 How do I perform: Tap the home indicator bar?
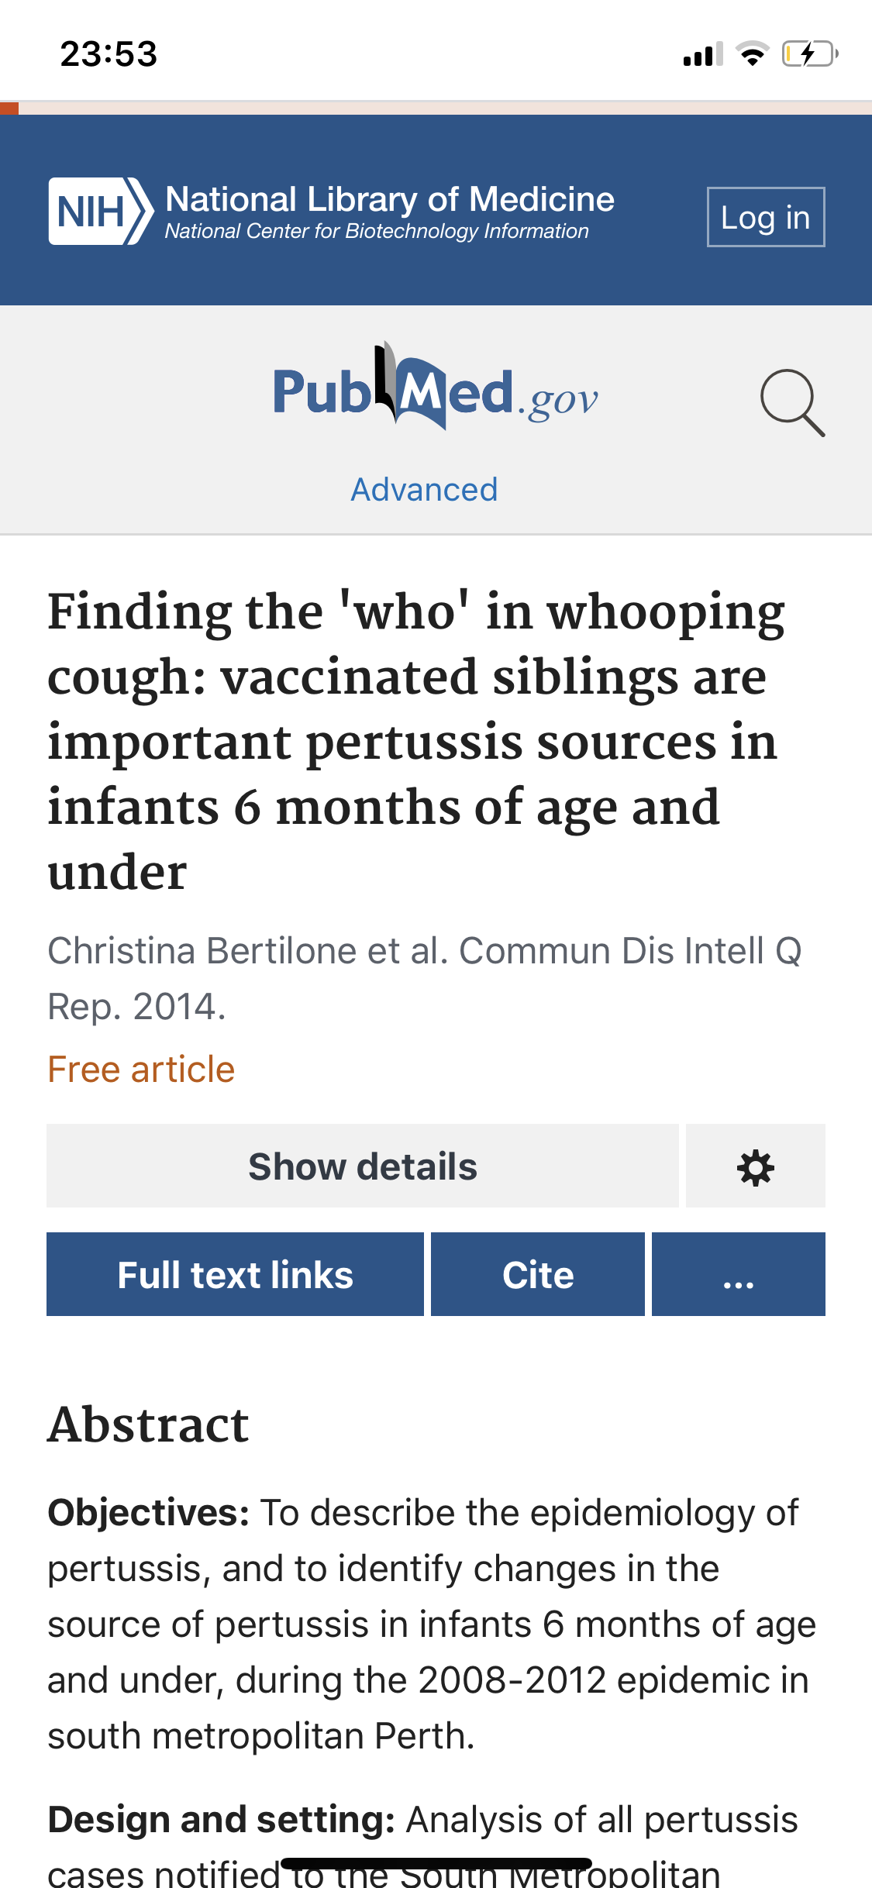click(x=436, y=1863)
